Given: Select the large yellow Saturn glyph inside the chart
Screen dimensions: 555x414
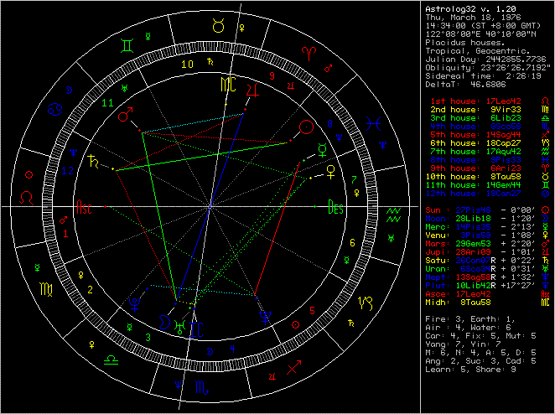Looking at the screenshot, I should point(93,161).
